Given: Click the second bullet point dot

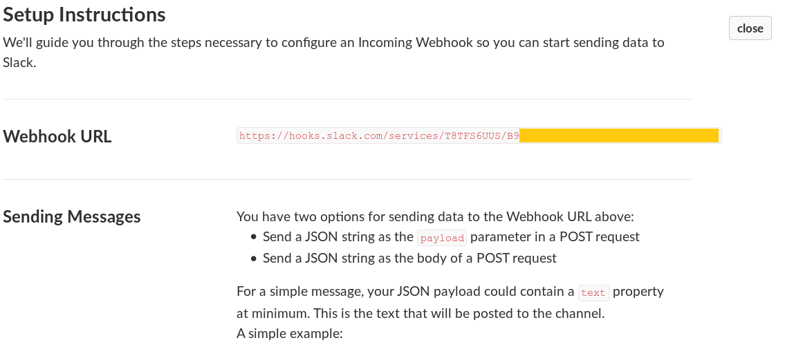Looking at the screenshot, I should 253,259.
